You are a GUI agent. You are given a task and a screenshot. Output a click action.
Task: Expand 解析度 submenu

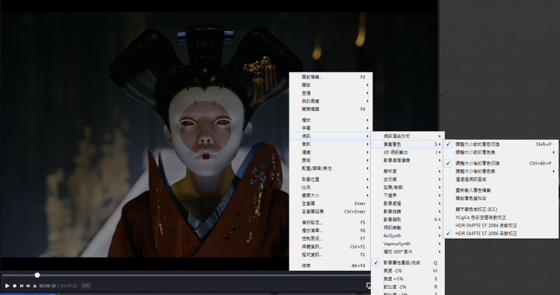[x=407, y=171]
